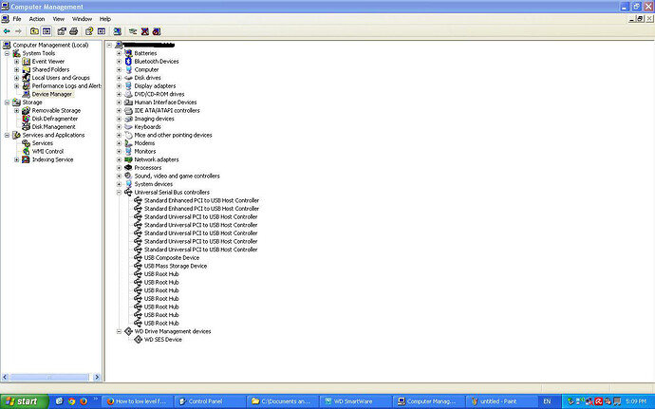Select Device Manager in the tree

pos(52,94)
